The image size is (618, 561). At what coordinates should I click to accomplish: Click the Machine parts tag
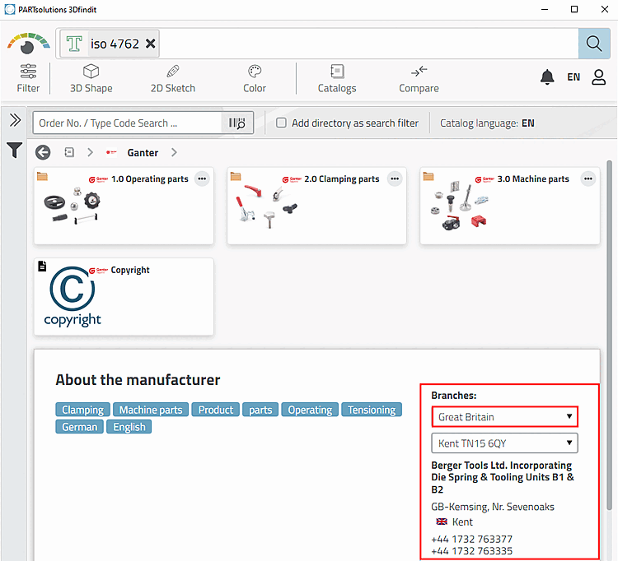click(x=151, y=410)
